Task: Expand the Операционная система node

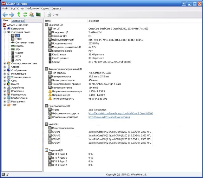Action: 5,63
